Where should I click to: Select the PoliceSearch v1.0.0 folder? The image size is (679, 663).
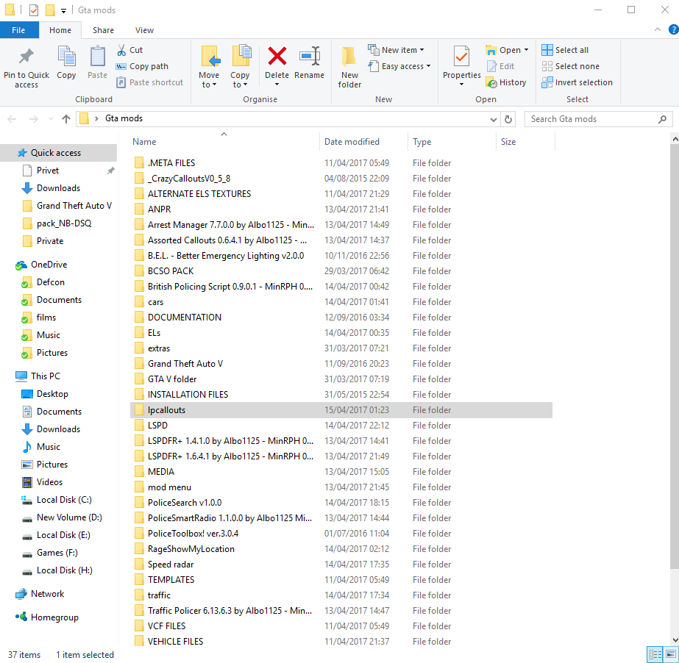(185, 503)
